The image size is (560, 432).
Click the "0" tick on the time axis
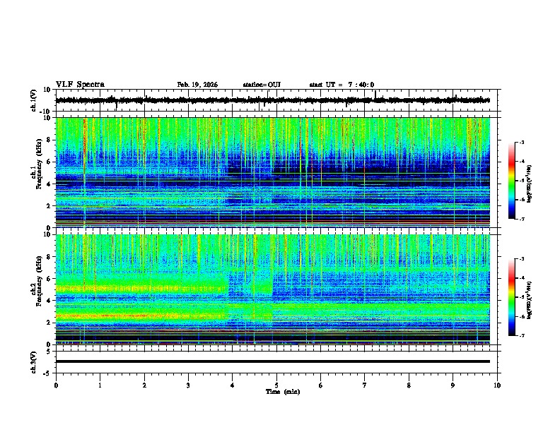(56, 385)
